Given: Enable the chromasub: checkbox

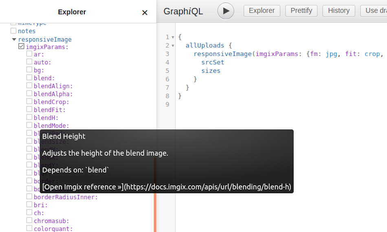Looking at the screenshot, I should [x=29, y=221].
